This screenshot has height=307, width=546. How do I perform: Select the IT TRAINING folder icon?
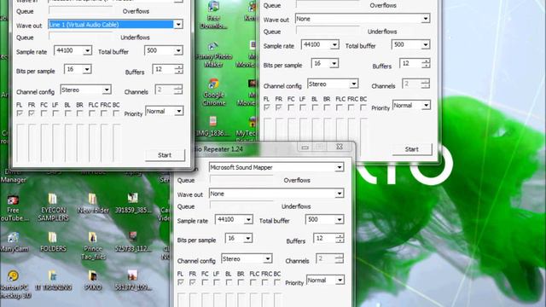click(x=53, y=281)
